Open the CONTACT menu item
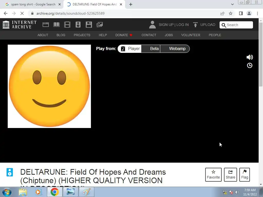The image size is (263, 197). pyautogui.click(x=149, y=35)
